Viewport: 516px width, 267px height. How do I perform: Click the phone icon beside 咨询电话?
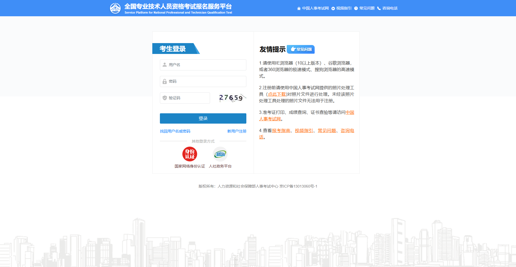[x=379, y=8]
